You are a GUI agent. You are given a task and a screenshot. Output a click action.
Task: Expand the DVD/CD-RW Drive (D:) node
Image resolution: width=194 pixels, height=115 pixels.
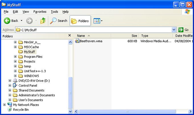(10, 81)
